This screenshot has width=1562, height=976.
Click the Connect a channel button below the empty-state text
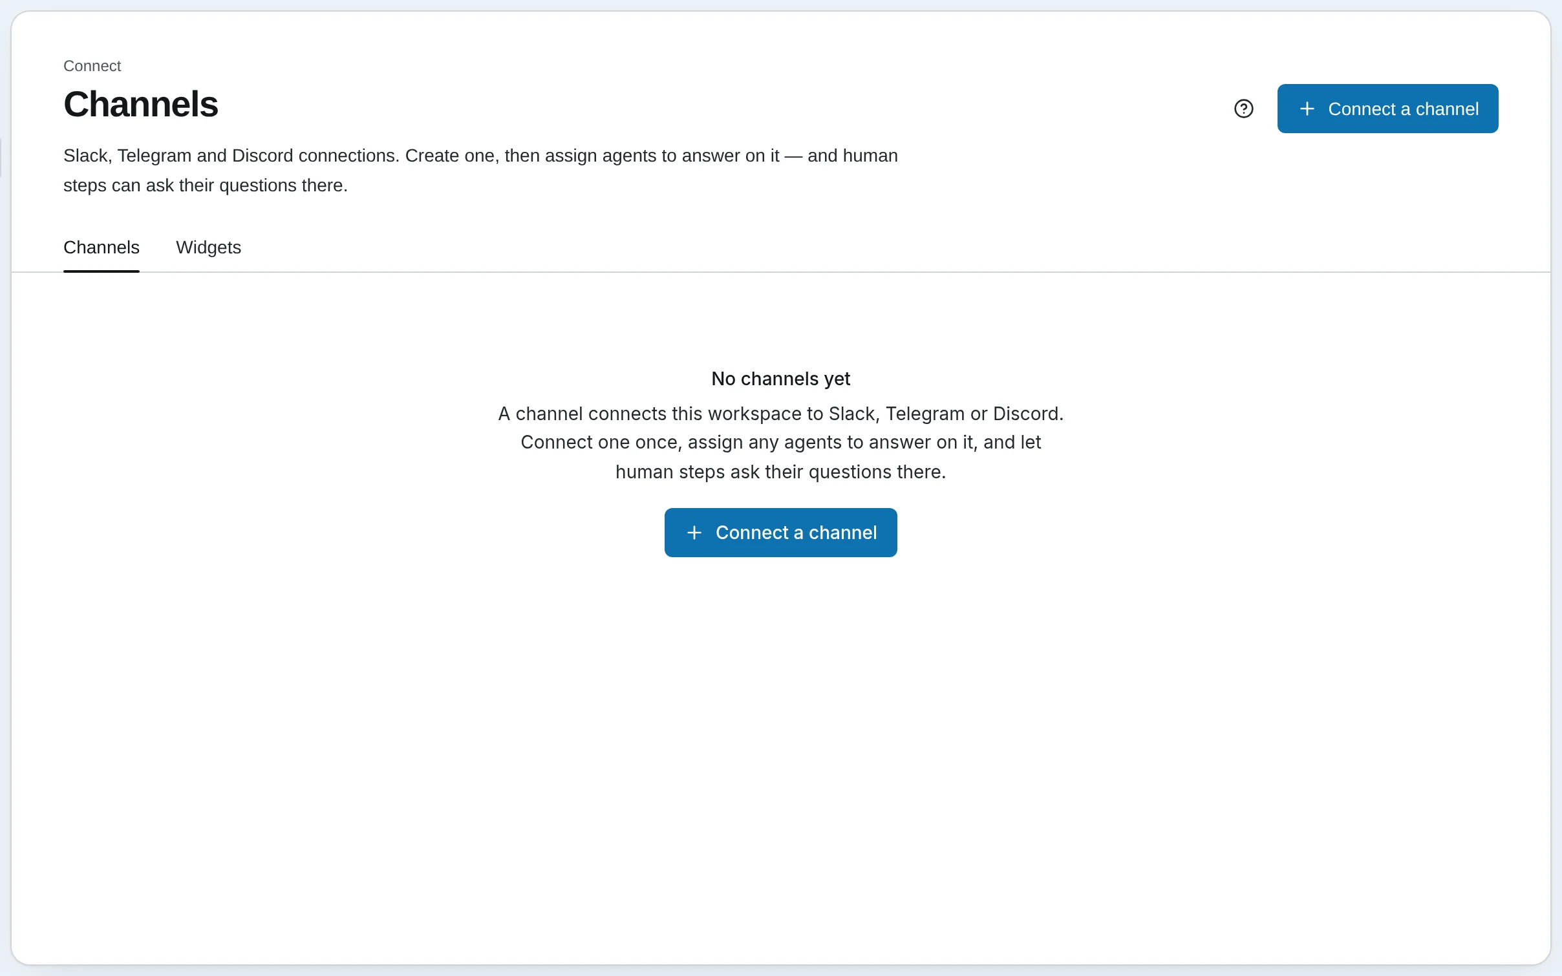[780, 533]
